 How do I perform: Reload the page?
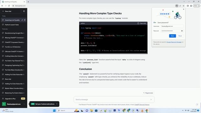9,6
